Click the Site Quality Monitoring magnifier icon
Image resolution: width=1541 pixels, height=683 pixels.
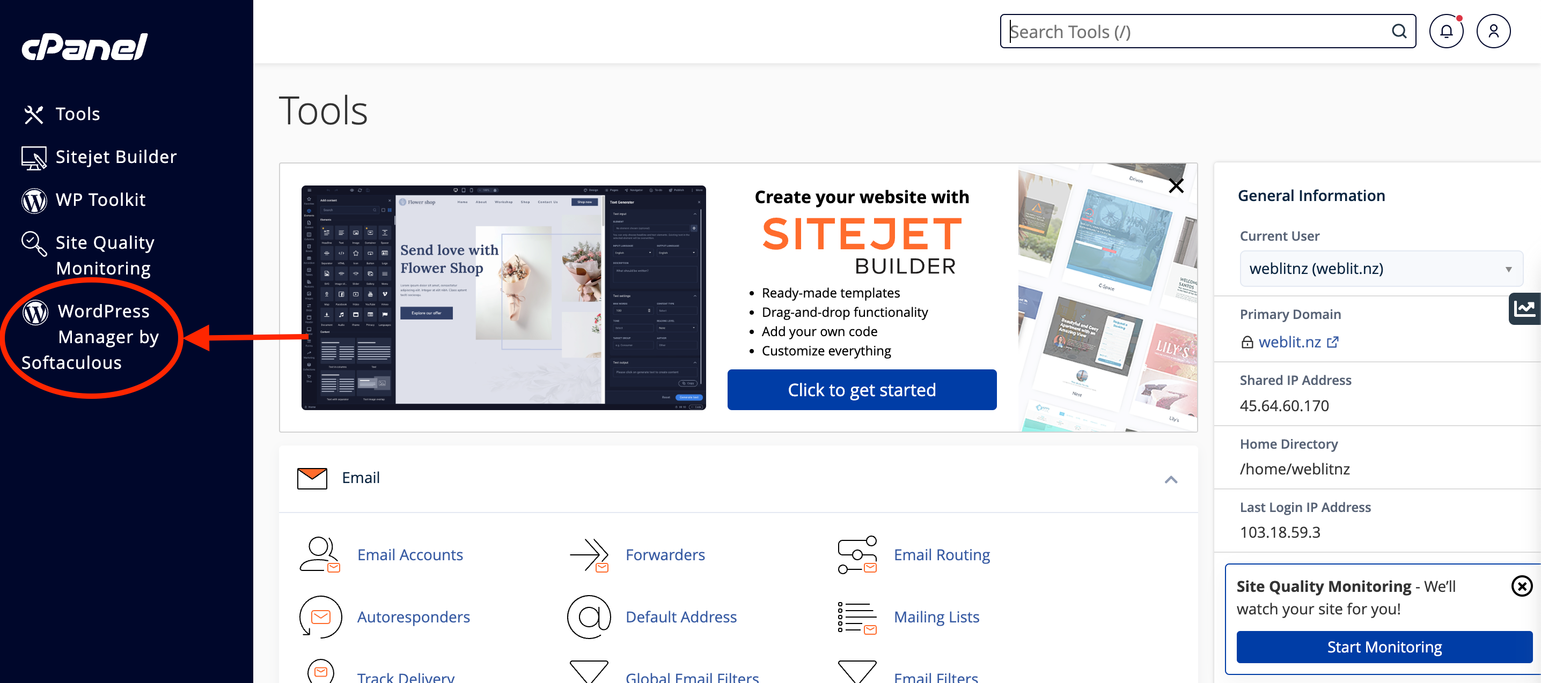pyautogui.click(x=33, y=244)
